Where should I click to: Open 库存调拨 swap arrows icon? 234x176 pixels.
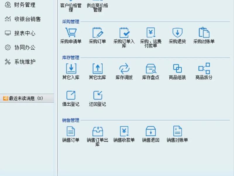(x=124, y=68)
